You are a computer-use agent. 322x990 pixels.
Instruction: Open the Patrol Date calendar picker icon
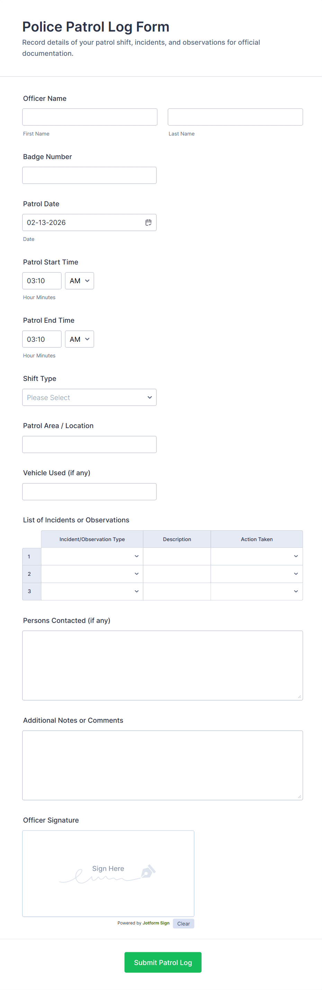click(149, 223)
